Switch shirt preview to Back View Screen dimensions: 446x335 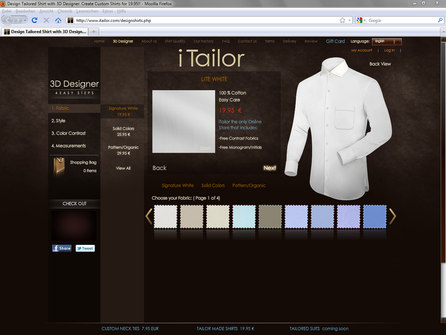click(x=380, y=64)
